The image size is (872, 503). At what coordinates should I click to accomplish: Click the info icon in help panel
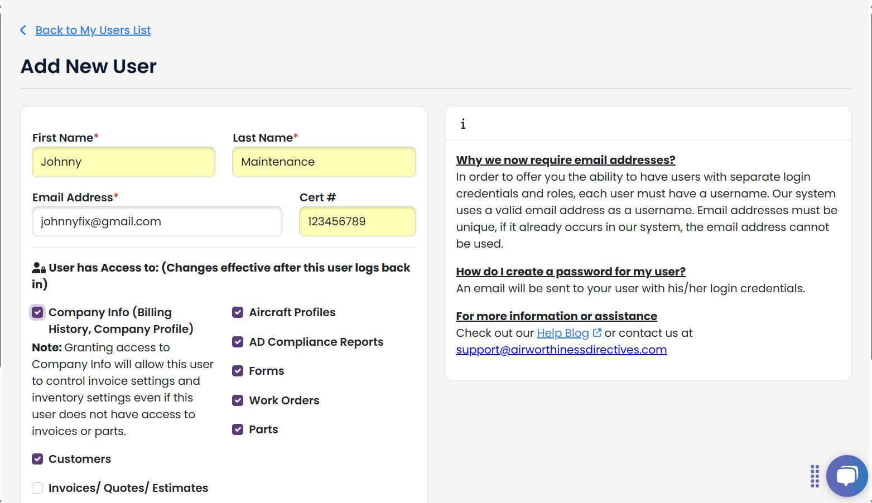463,124
